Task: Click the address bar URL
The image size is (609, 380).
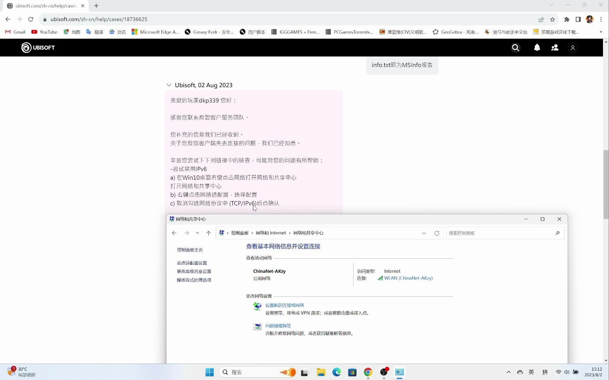Action: click(99, 19)
